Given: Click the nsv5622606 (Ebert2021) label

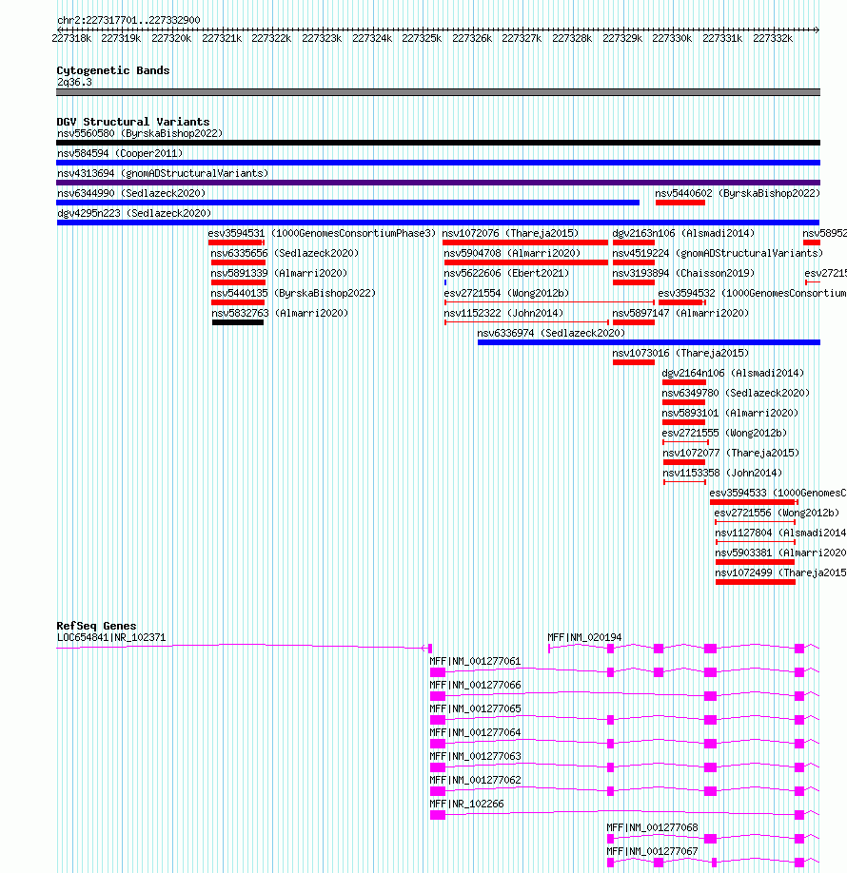Looking at the screenshot, I should [x=506, y=274].
